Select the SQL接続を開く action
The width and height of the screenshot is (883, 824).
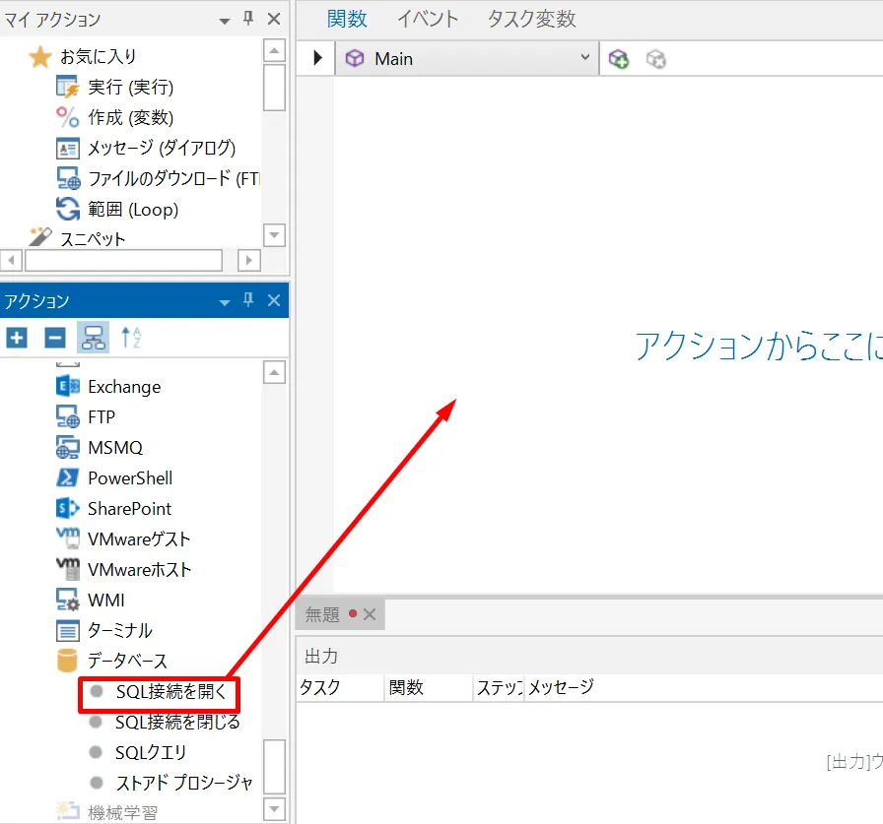(170, 692)
